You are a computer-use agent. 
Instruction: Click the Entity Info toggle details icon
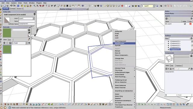pyautogui.click(x=35, y=15)
